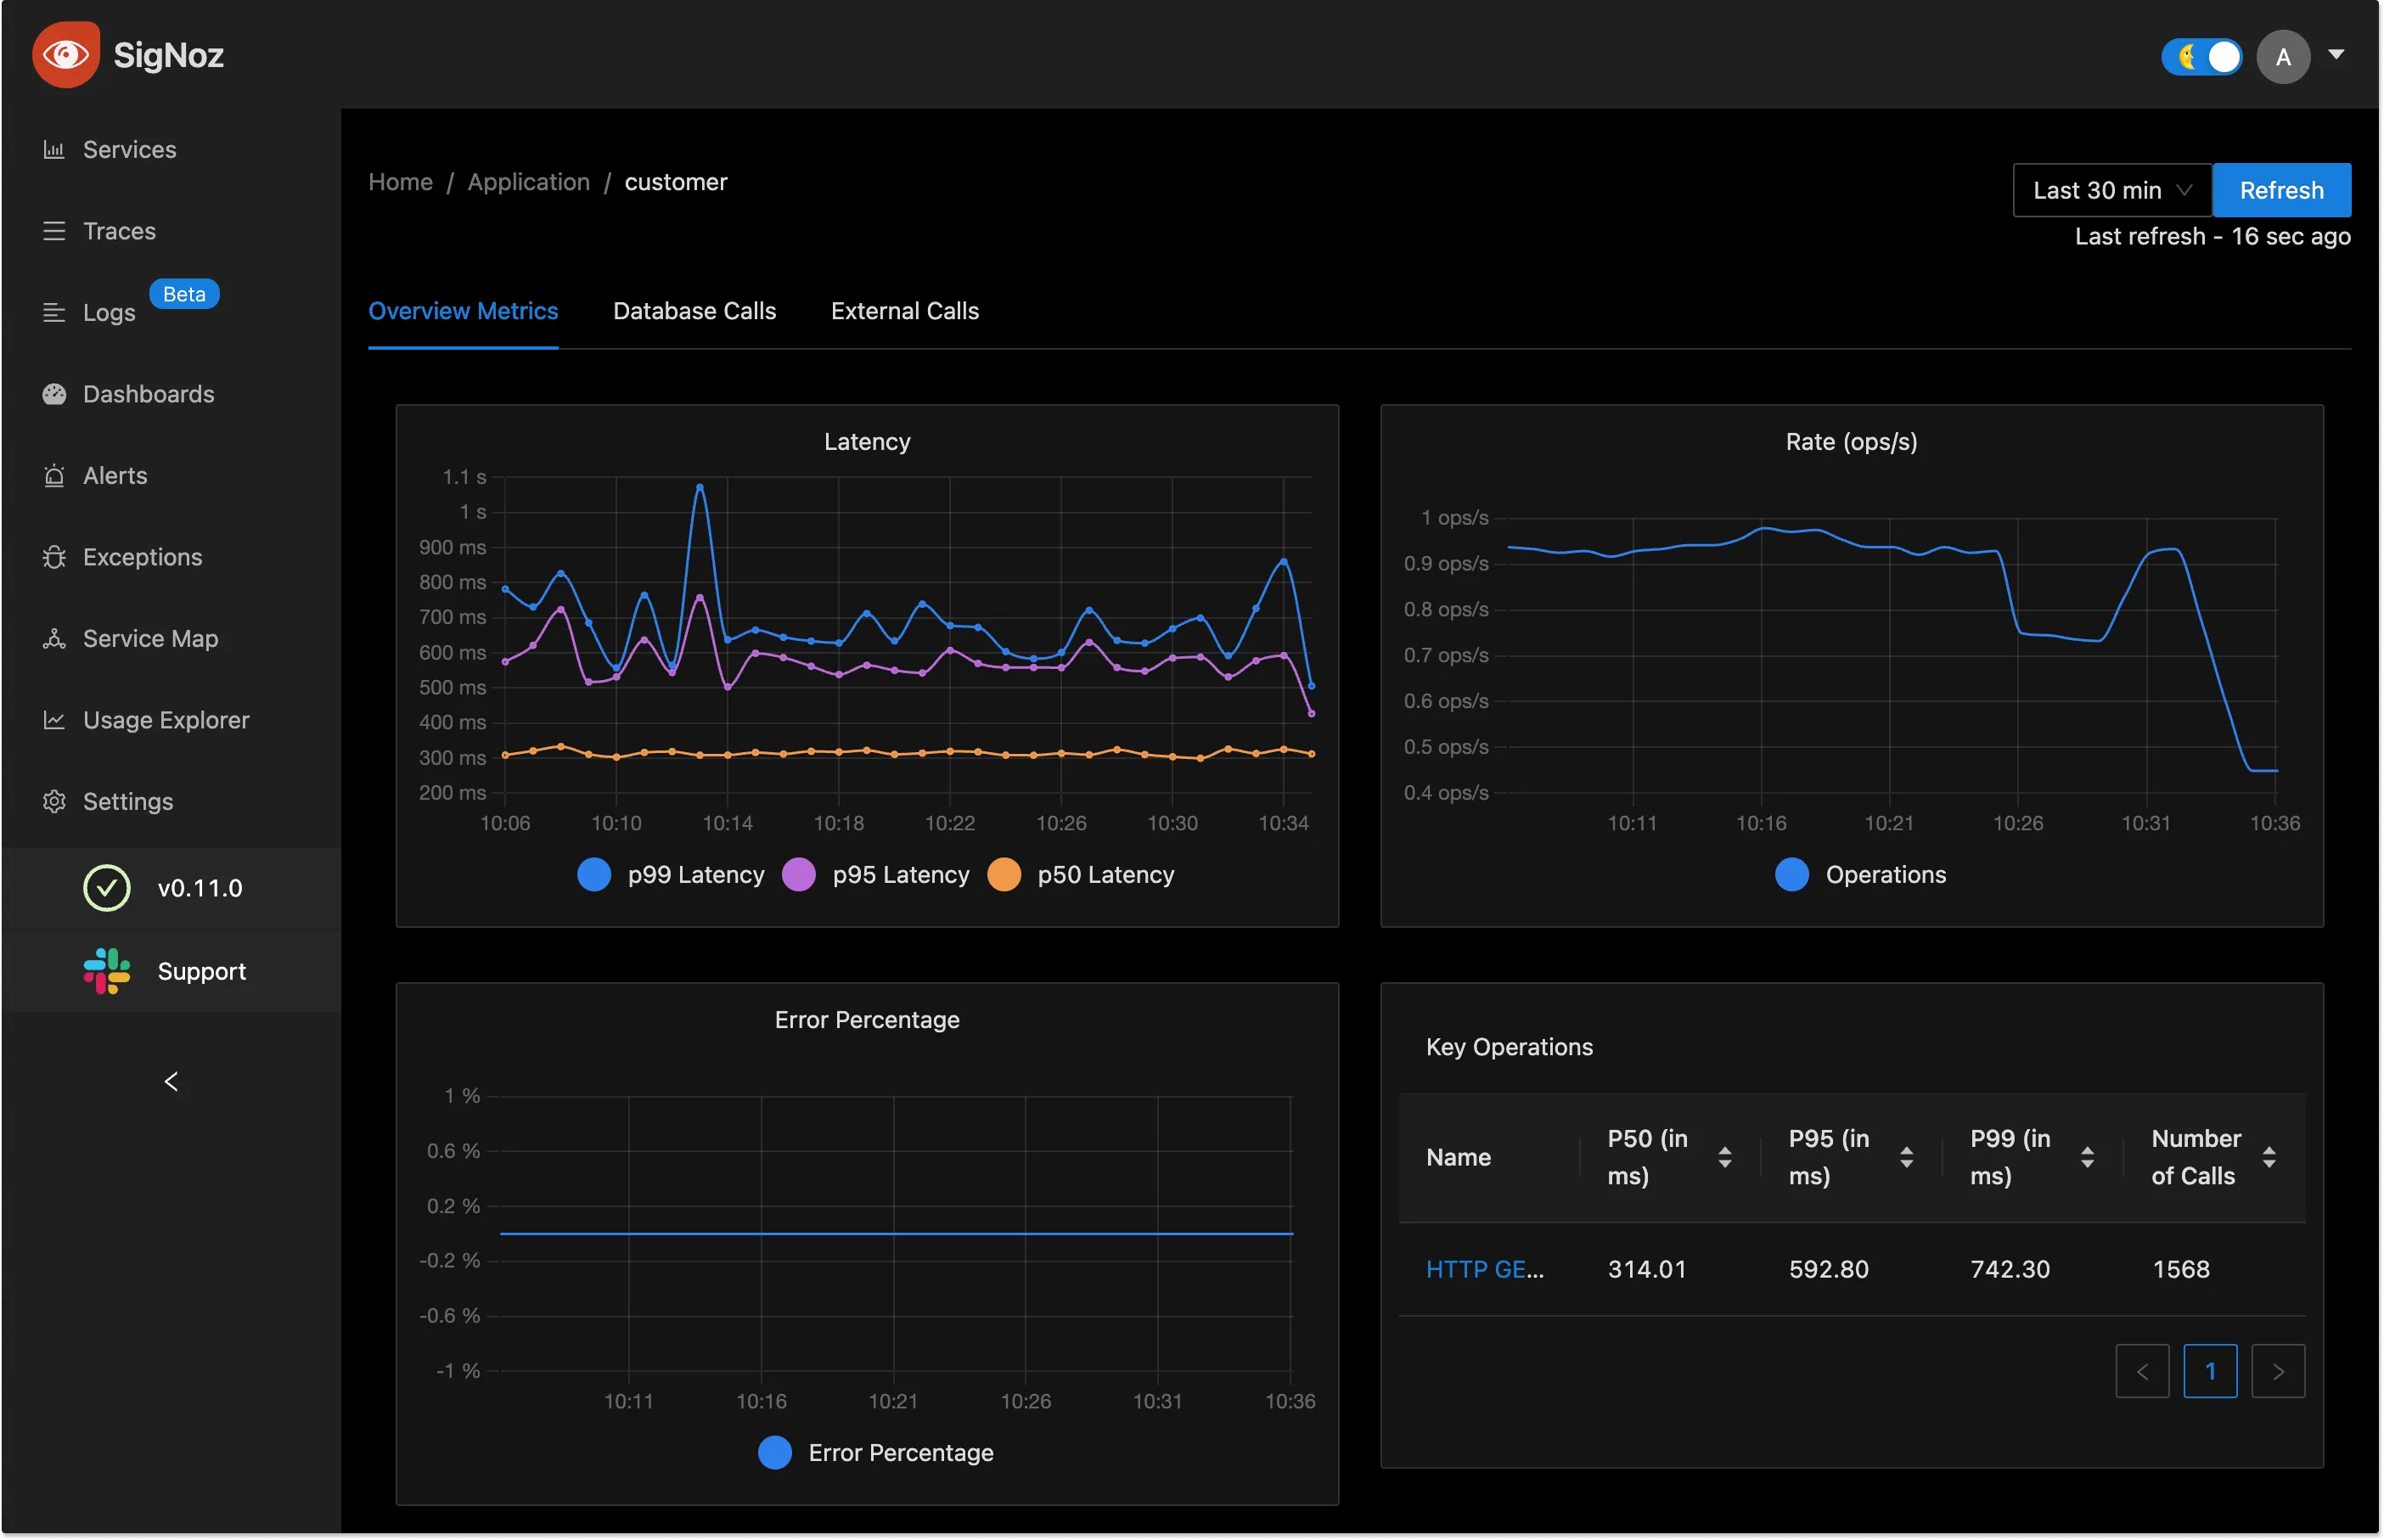Open Dashboards panel

[148, 393]
